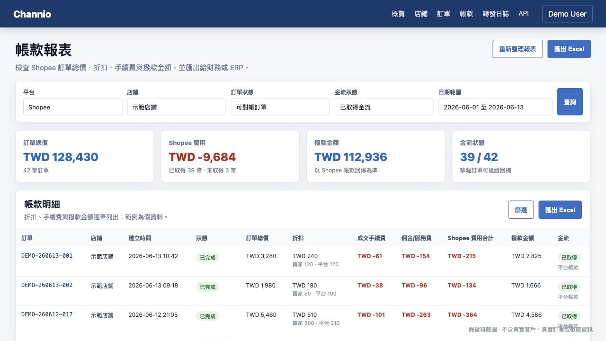Screen dimensions: 606x341
Task: Click the 日期範圍 date field
Action: point(495,107)
